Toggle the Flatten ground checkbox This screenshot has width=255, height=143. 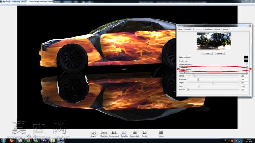click(x=247, y=71)
